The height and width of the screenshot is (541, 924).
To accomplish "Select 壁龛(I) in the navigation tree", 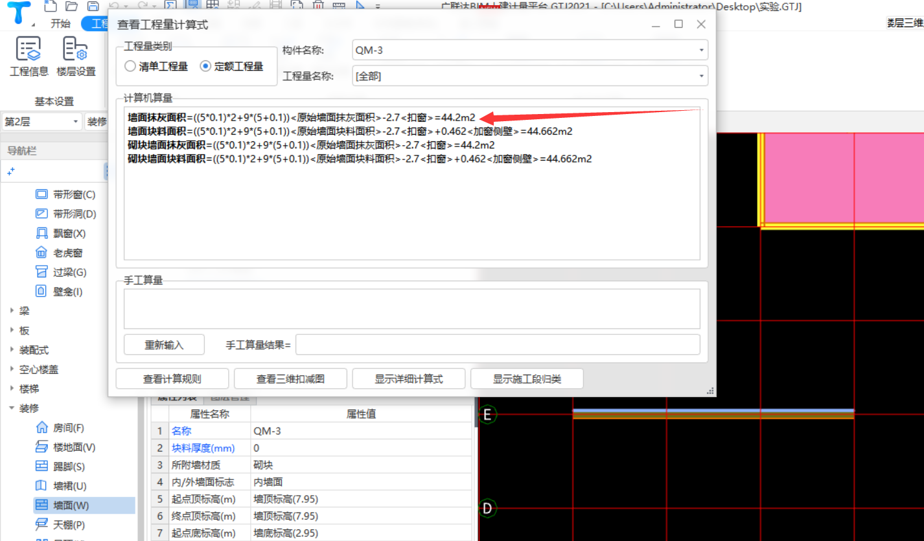I will click(58, 292).
